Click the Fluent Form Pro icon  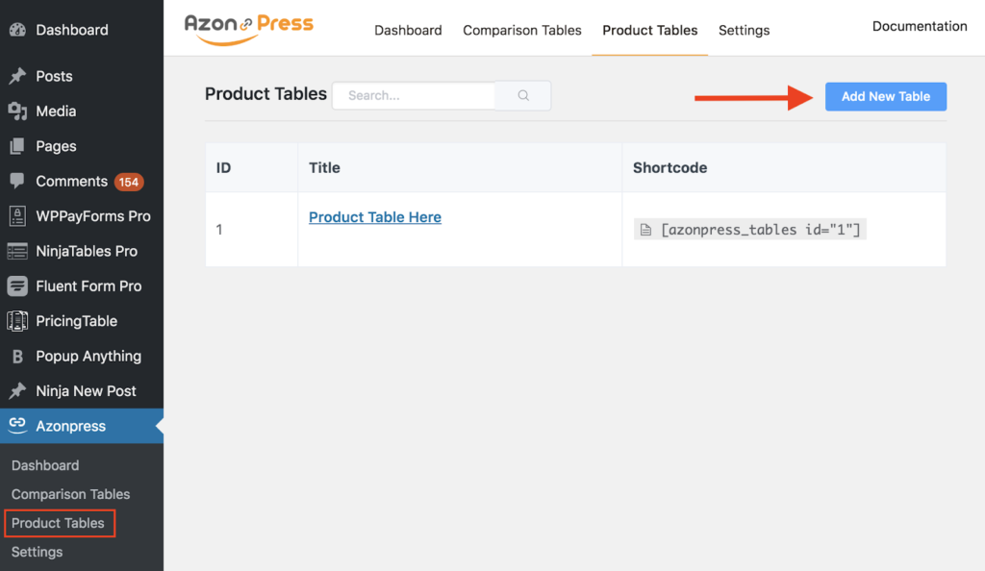(17, 286)
